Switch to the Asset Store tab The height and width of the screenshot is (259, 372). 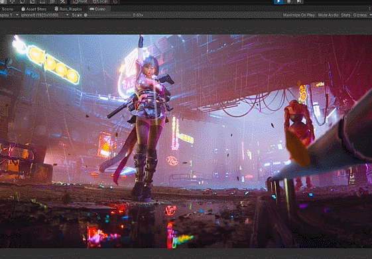tap(34, 9)
